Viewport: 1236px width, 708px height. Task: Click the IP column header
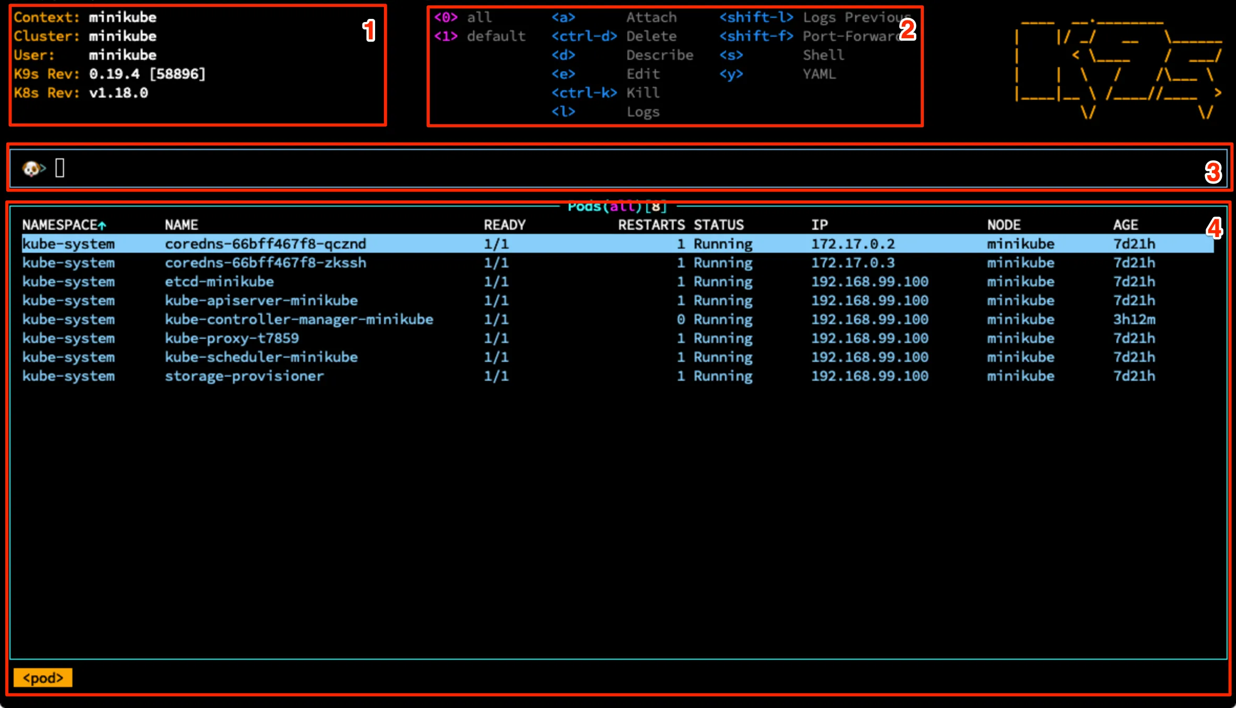tap(819, 225)
